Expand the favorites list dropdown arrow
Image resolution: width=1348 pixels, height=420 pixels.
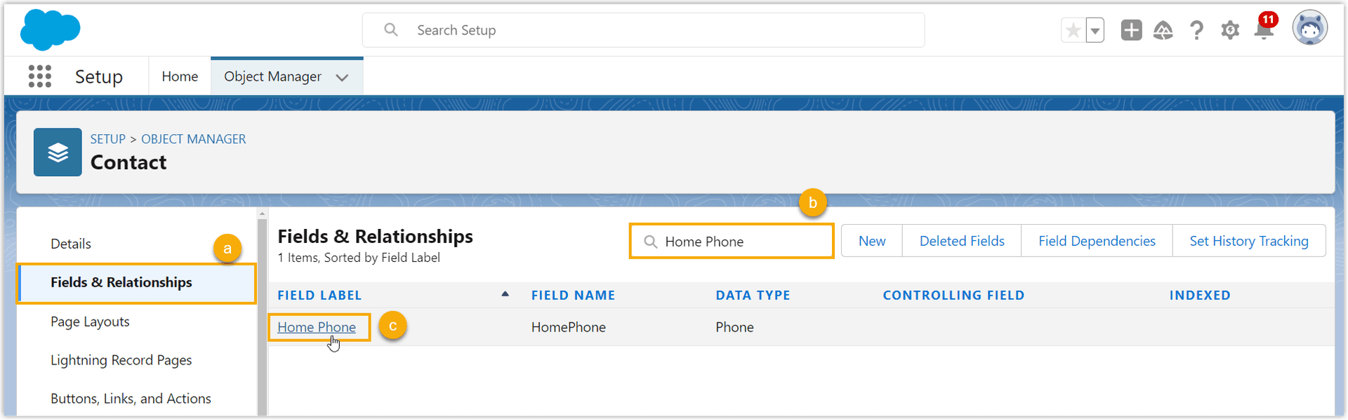1095,30
